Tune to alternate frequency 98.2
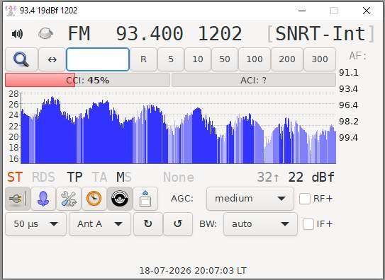The image size is (385, 280). click(x=348, y=122)
